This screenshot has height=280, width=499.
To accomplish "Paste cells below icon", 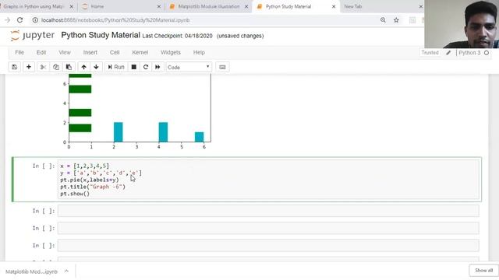I will point(69,67).
